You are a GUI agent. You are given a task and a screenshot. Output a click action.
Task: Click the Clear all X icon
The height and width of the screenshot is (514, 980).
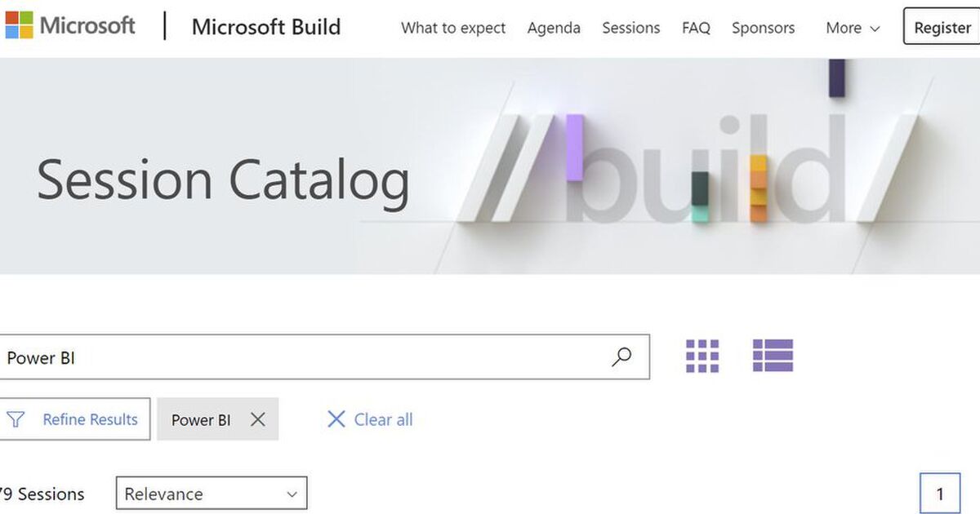(336, 419)
